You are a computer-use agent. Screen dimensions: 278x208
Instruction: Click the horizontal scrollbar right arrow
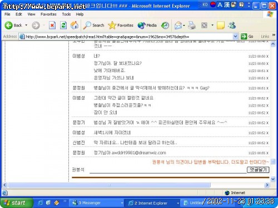click(267, 185)
